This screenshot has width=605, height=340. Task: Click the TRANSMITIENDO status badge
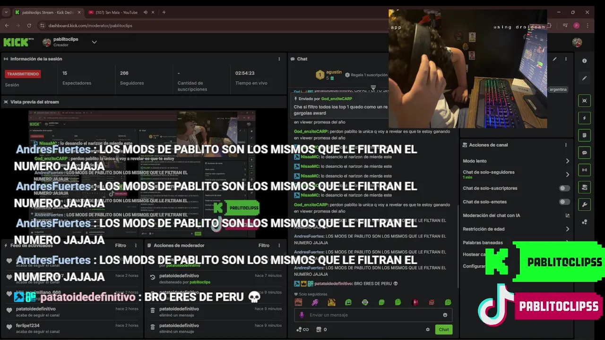(x=23, y=74)
